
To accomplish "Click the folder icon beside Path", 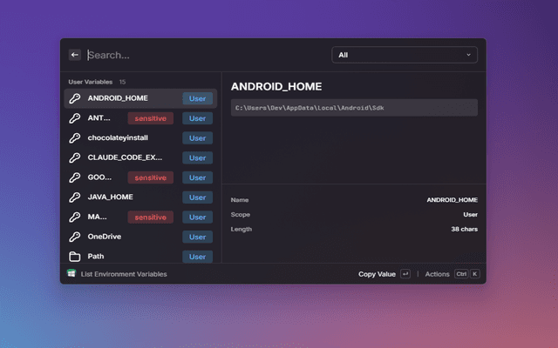I will 75,257.
